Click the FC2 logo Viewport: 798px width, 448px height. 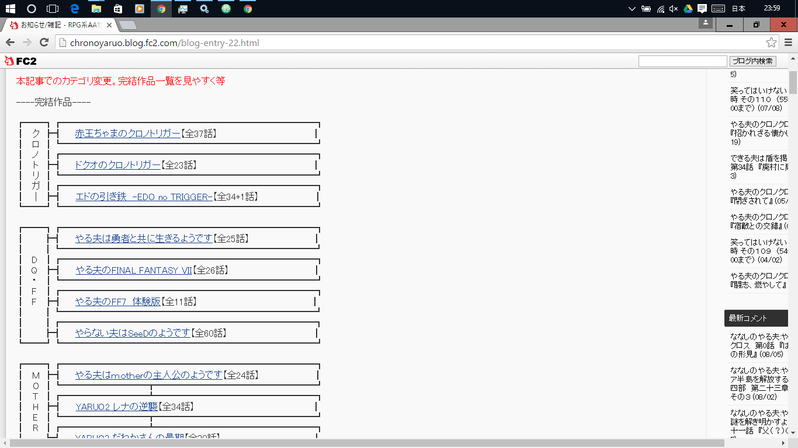click(20, 61)
